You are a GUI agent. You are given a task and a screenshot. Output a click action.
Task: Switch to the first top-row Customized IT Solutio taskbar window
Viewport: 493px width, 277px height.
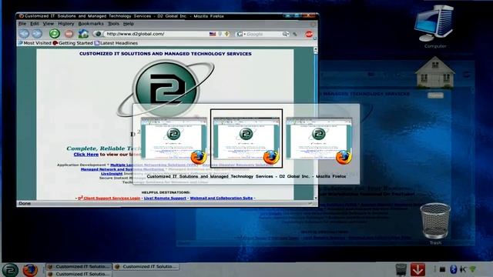point(79,266)
